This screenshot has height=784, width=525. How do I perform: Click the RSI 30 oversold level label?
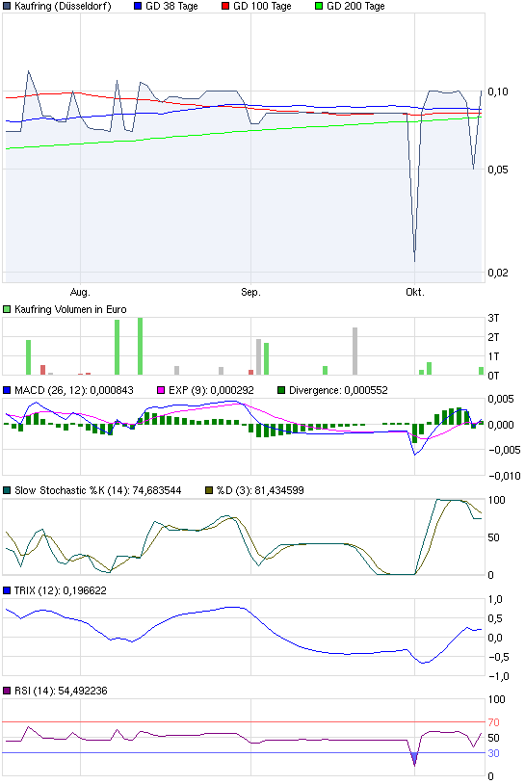(493, 753)
